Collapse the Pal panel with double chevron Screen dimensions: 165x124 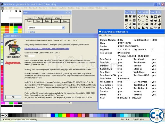click(x=144, y=12)
